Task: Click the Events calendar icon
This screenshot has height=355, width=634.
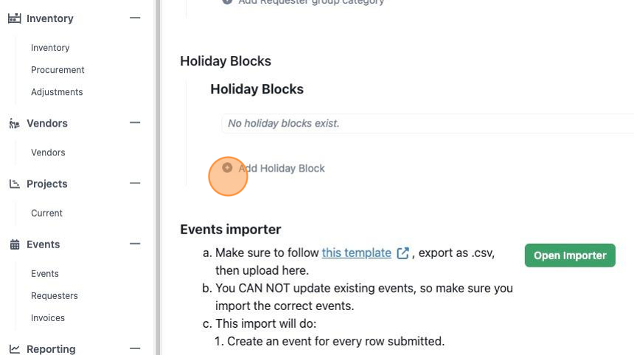Action: coord(15,245)
